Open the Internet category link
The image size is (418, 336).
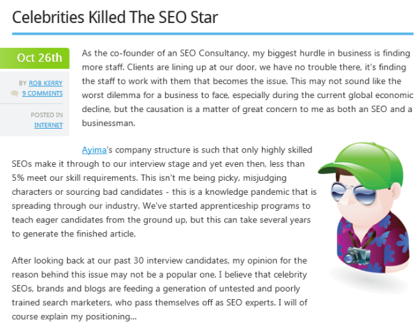pyautogui.click(x=48, y=125)
